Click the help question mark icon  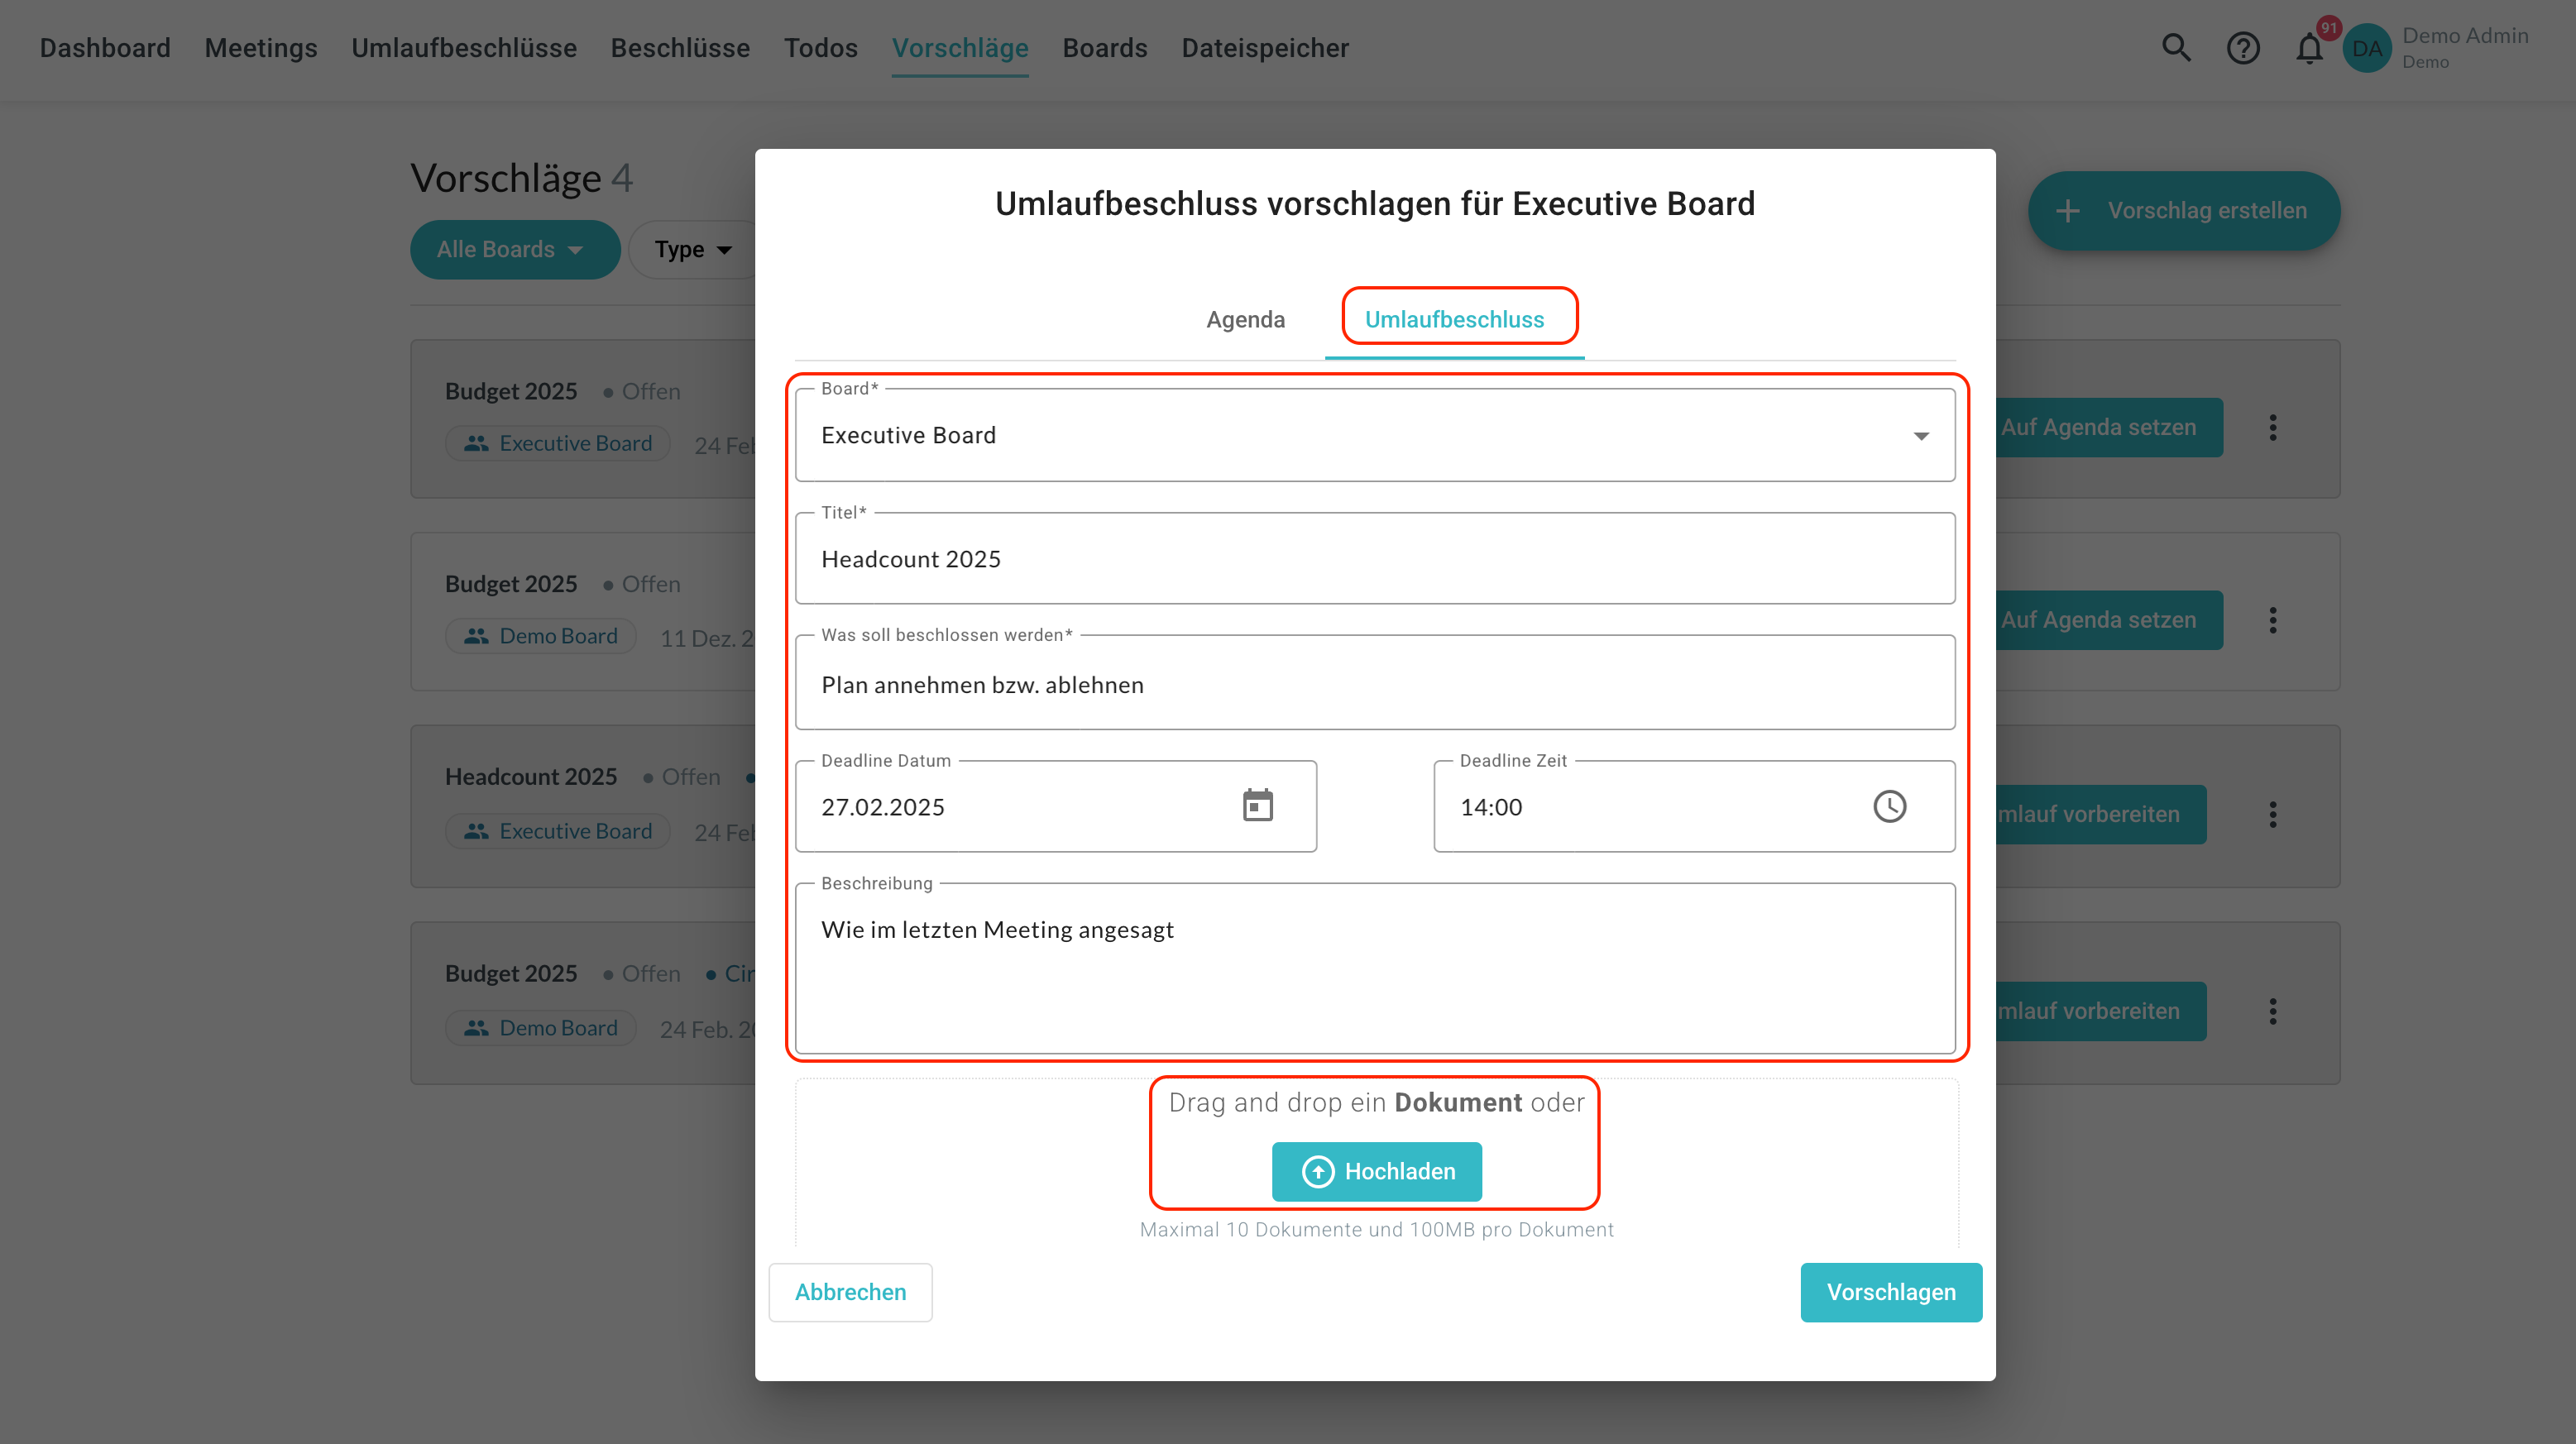[2243, 47]
